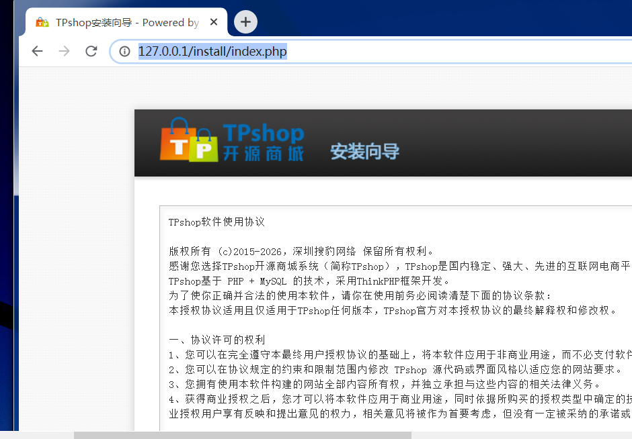Select the TPshop安装向导 browser tab
Screen dimensions: 632x439
[126, 22]
